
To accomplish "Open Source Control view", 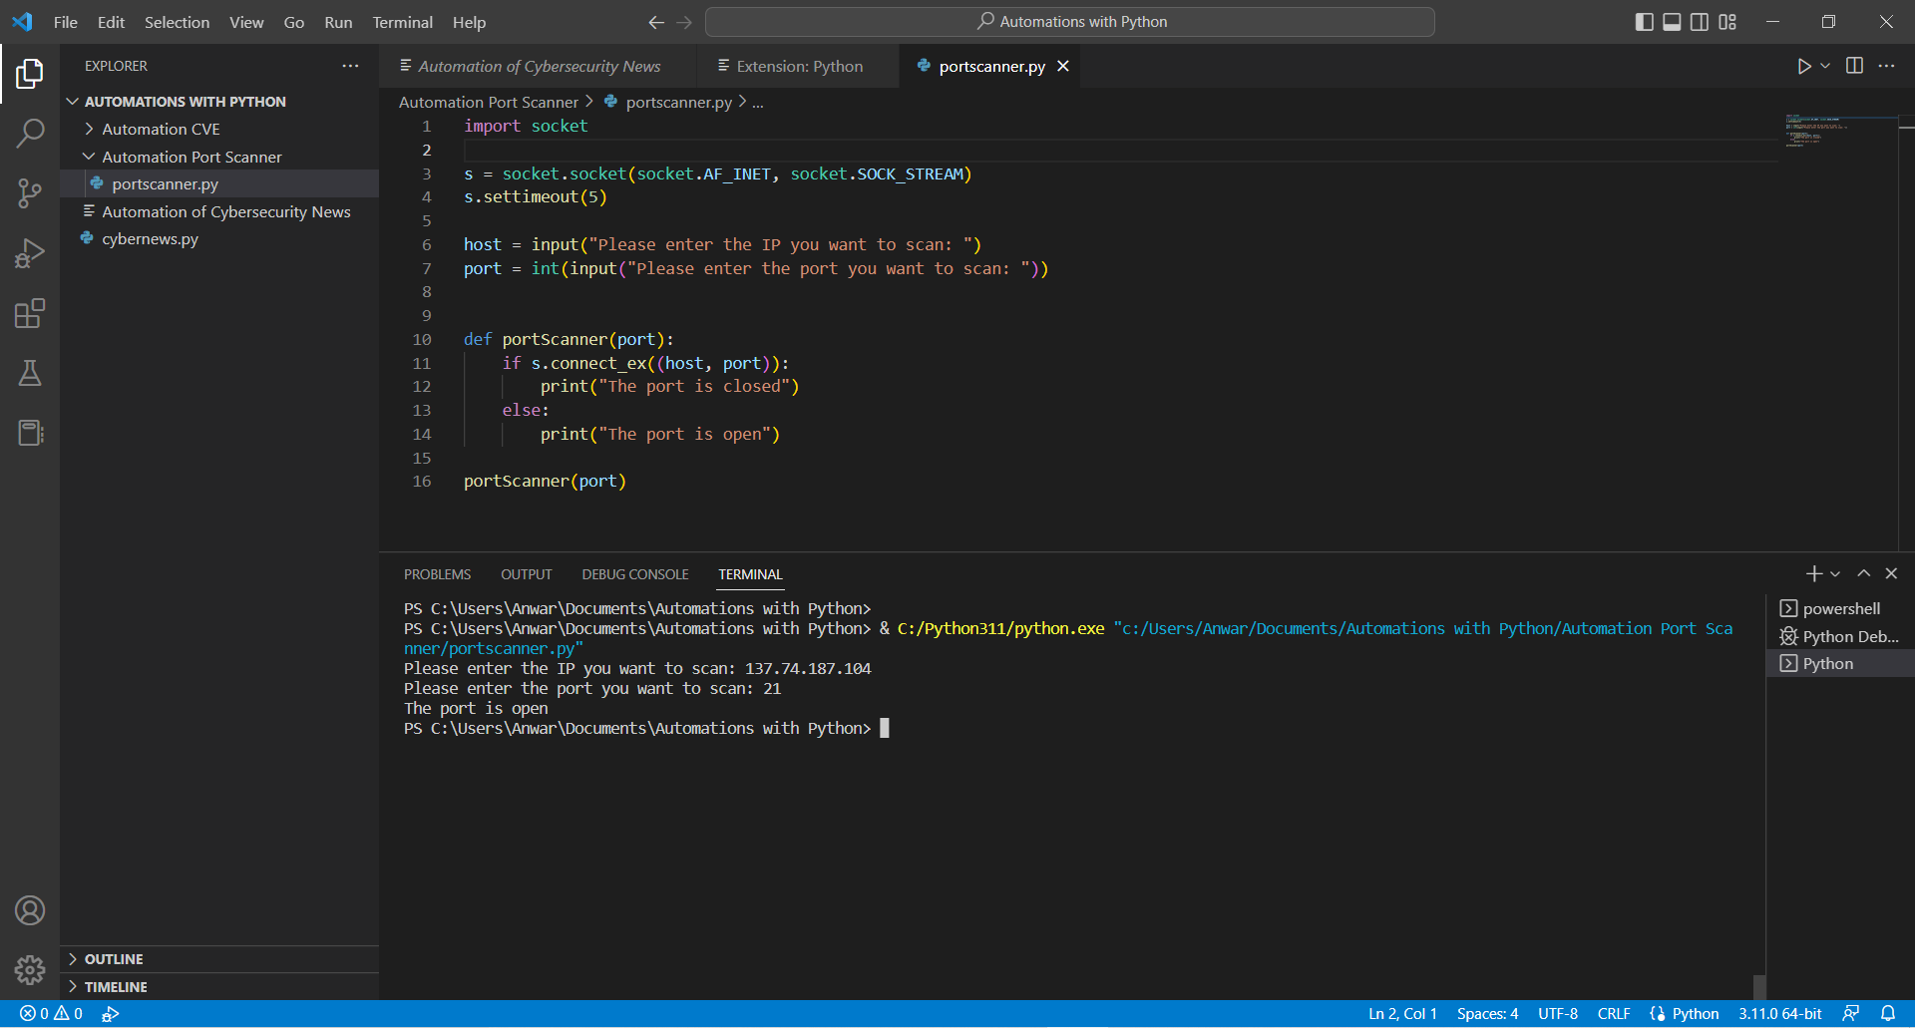I will point(30,193).
